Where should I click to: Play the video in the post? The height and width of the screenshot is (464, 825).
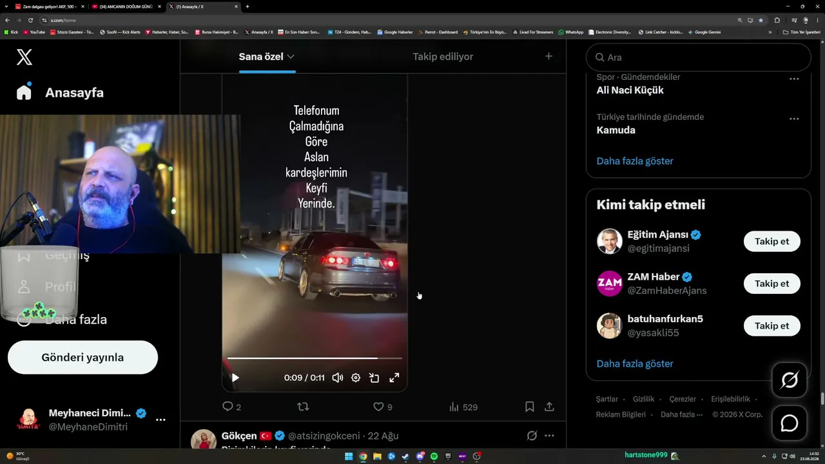235,378
